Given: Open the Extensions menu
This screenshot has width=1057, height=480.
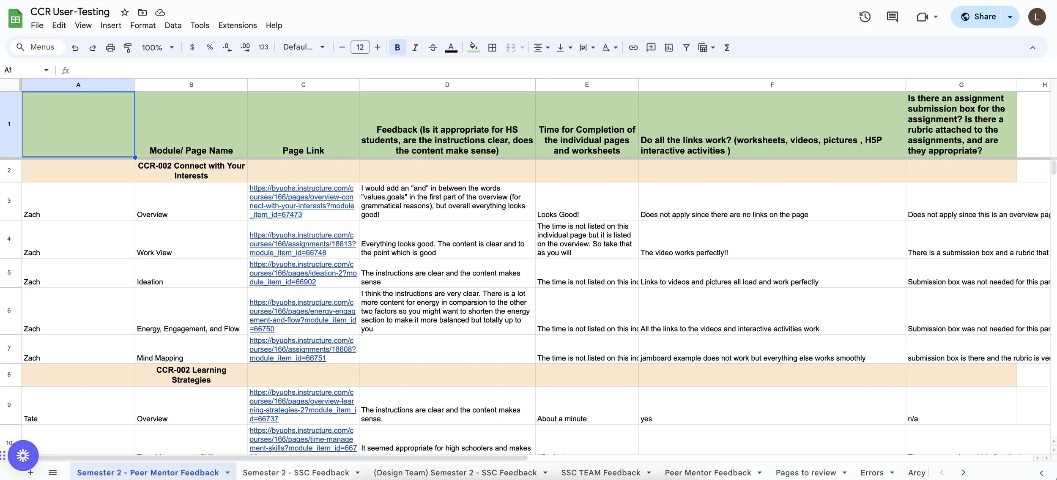Looking at the screenshot, I should 237,25.
